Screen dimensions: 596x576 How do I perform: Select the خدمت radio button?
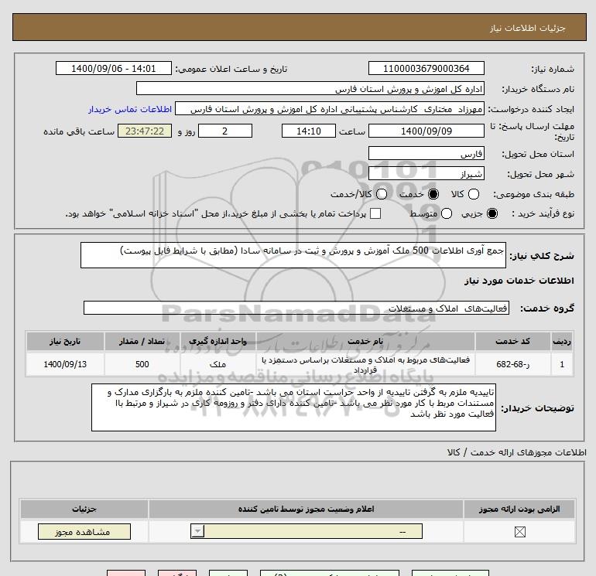(x=433, y=194)
